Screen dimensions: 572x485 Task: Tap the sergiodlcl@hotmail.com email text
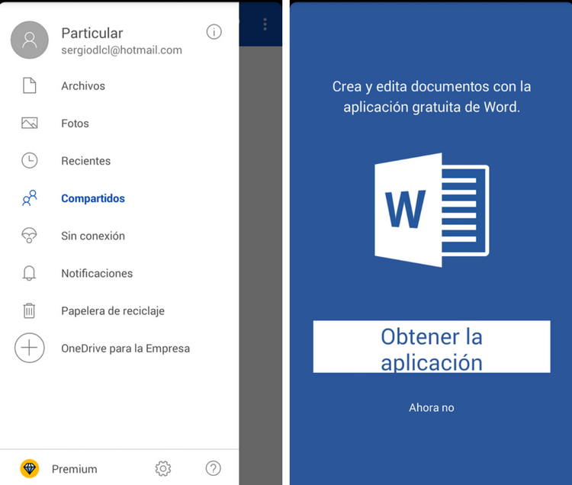[121, 50]
